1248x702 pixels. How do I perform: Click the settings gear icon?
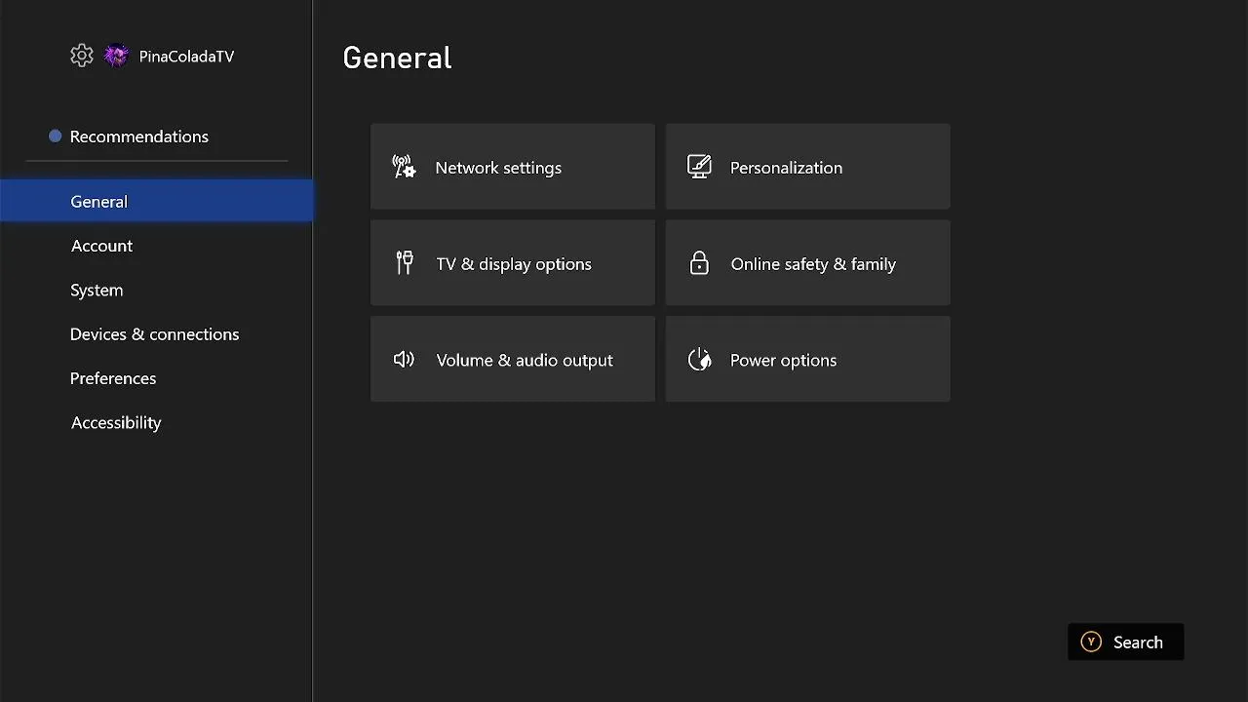(82, 56)
